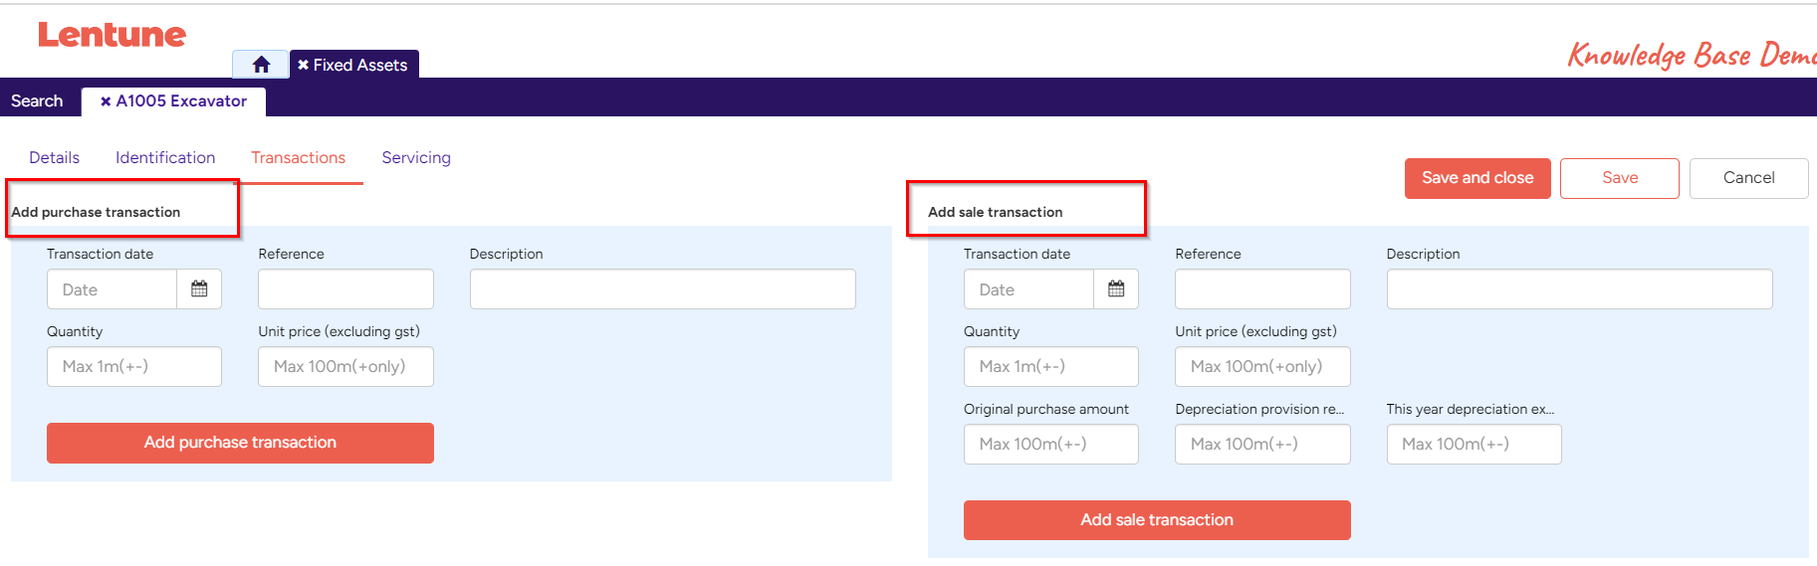The width and height of the screenshot is (1817, 566).
Task: Click Add purchase transaction button
Action: tap(240, 443)
